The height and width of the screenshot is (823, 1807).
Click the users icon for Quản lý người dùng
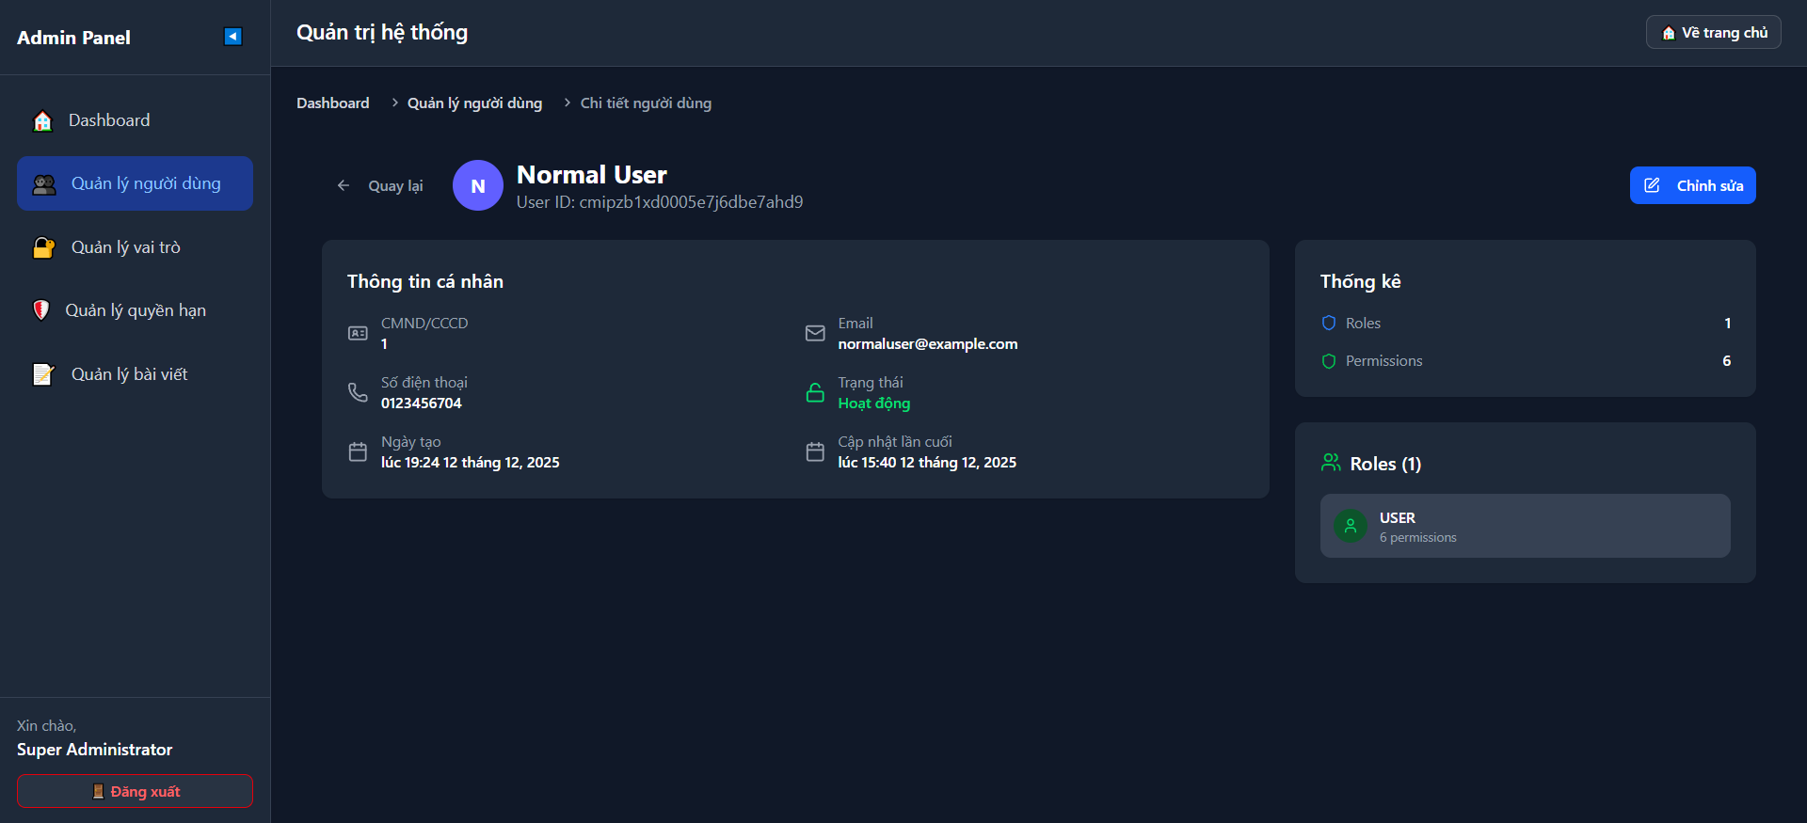click(x=44, y=184)
